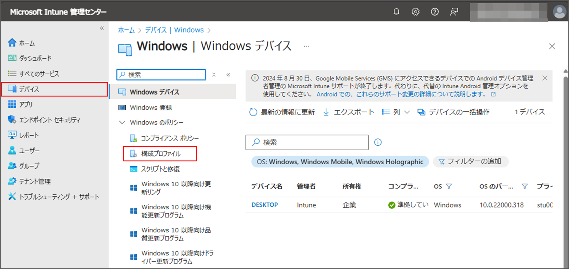Open Windows 10 以降向け品質更新プログラム
Viewport: 569px width, 269px height.
(176, 234)
